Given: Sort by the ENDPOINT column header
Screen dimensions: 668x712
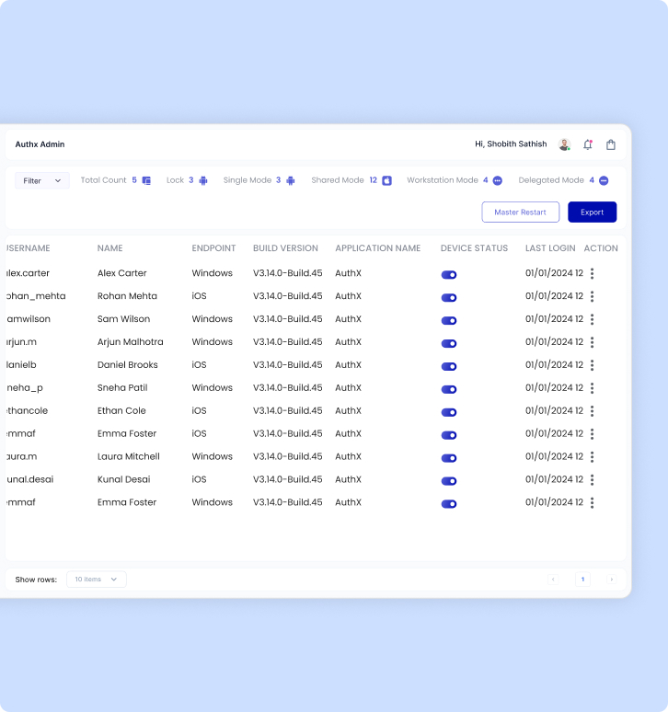Looking at the screenshot, I should 213,248.
